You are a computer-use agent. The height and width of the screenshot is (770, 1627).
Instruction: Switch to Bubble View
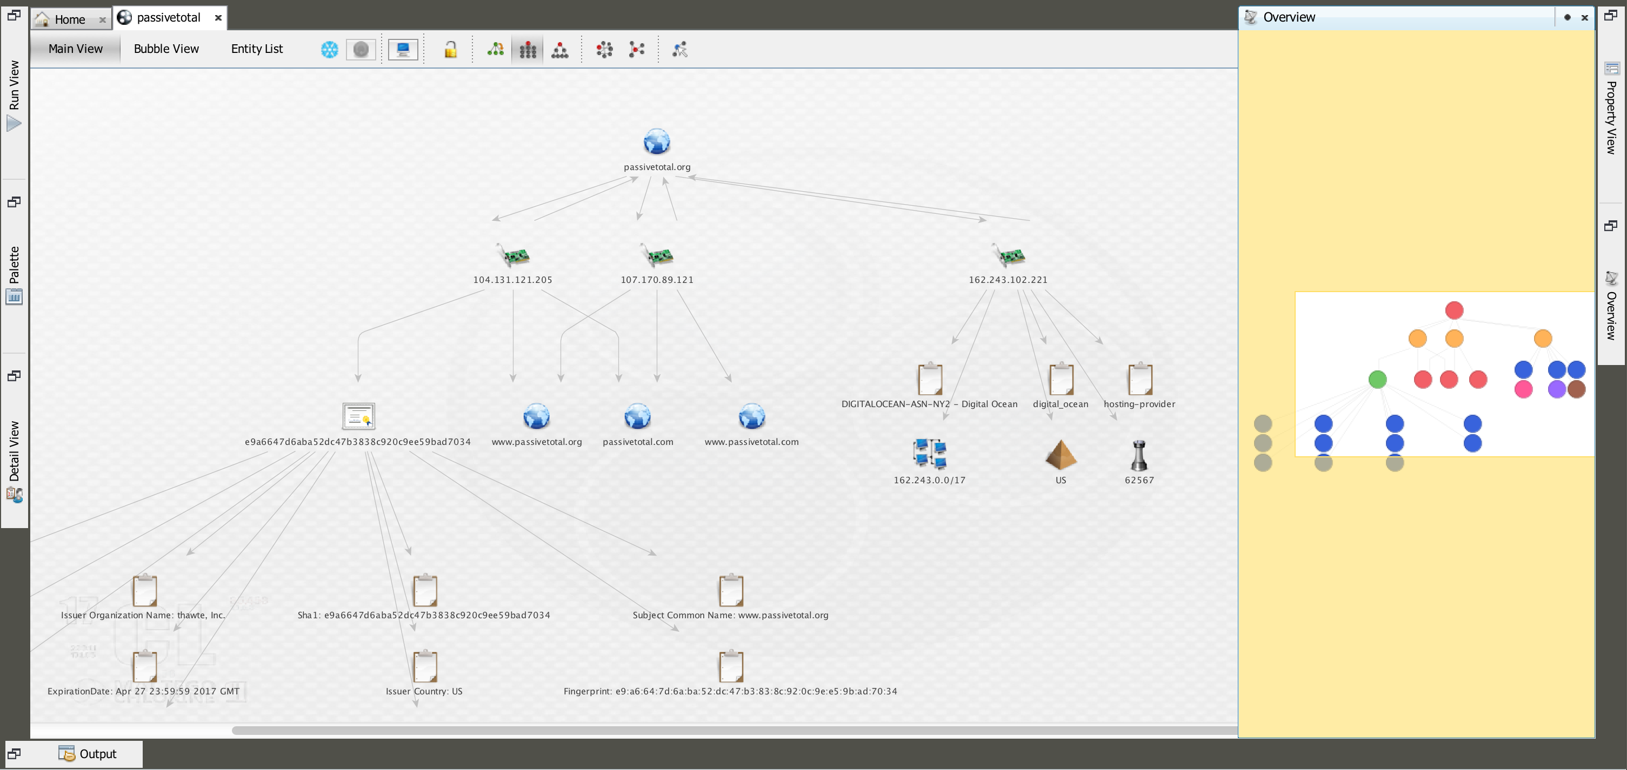[x=166, y=49]
